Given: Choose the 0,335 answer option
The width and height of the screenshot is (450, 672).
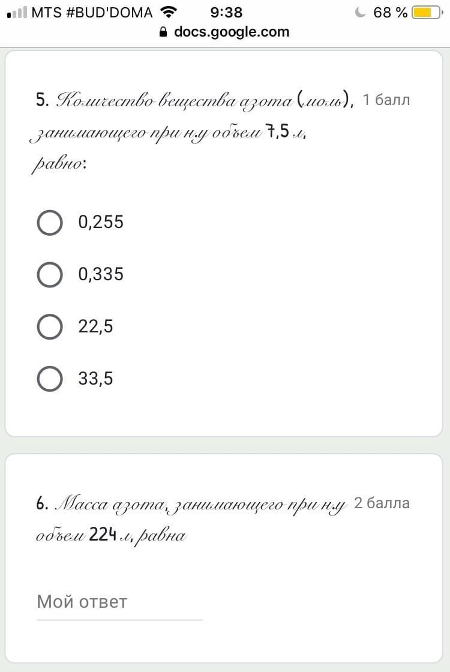Looking at the screenshot, I should (50, 275).
